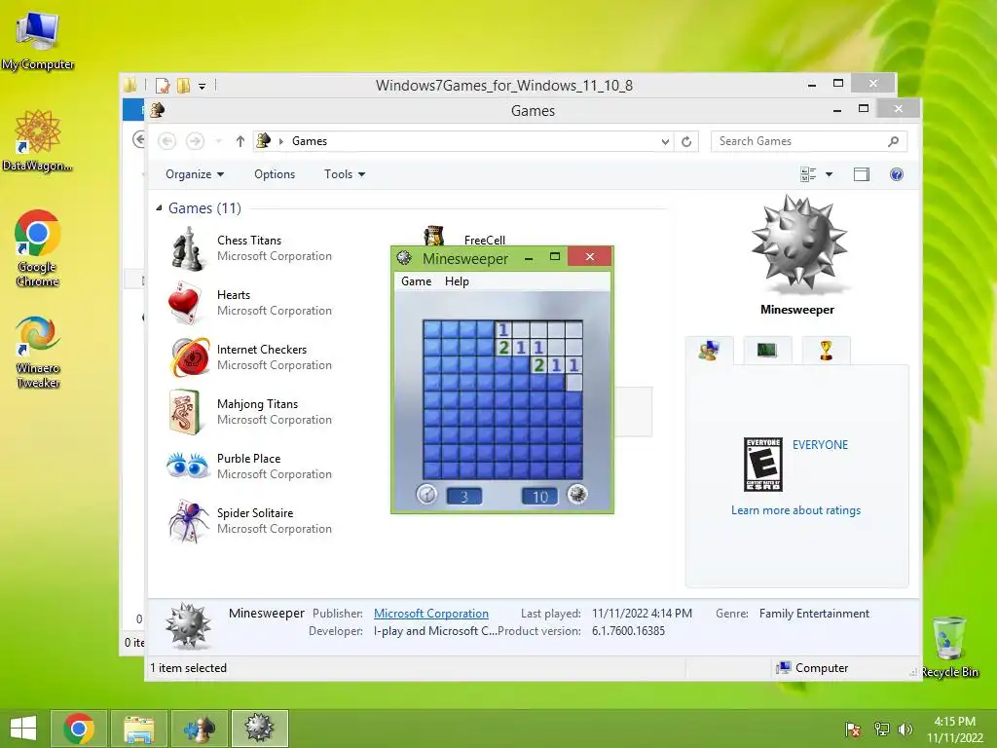The image size is (997, 748).
Task: Click the Minesweeper title bar mine icon
Action: 404,257
